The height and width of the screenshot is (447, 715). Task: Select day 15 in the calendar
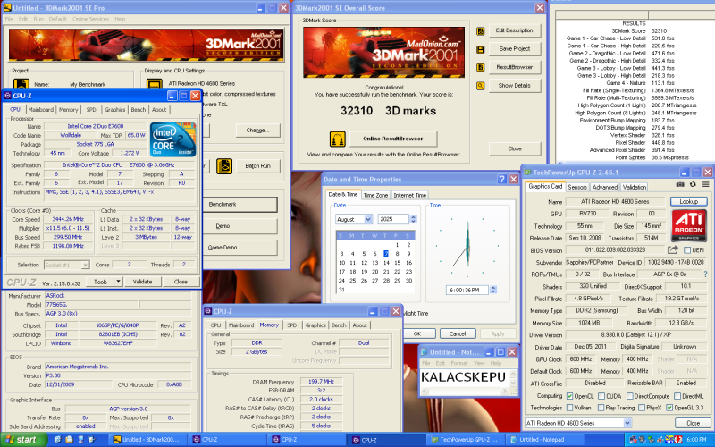(397, 263)
